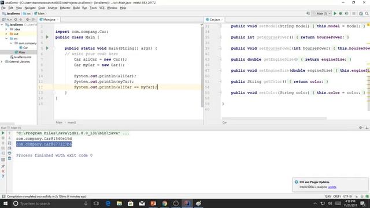Click the Print icon in Run console

point(9,153)
